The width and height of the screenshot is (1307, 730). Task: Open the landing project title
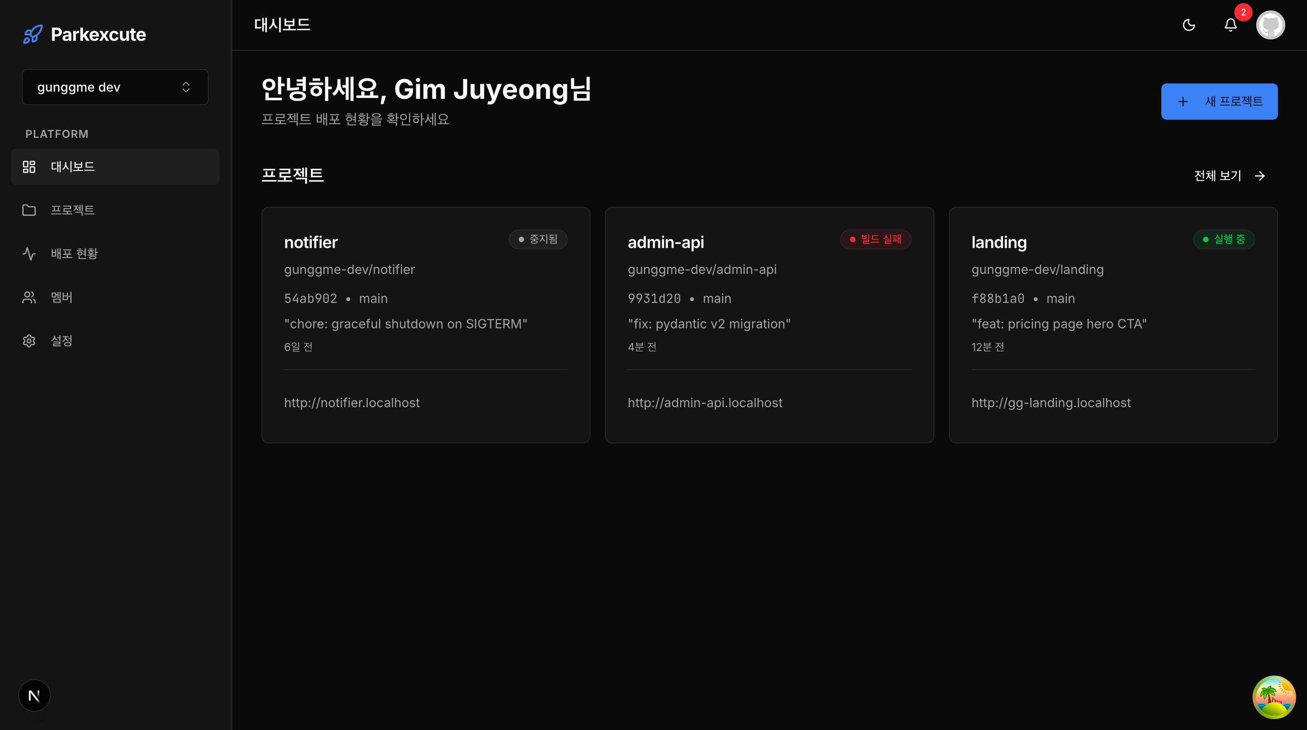[998, 242]
